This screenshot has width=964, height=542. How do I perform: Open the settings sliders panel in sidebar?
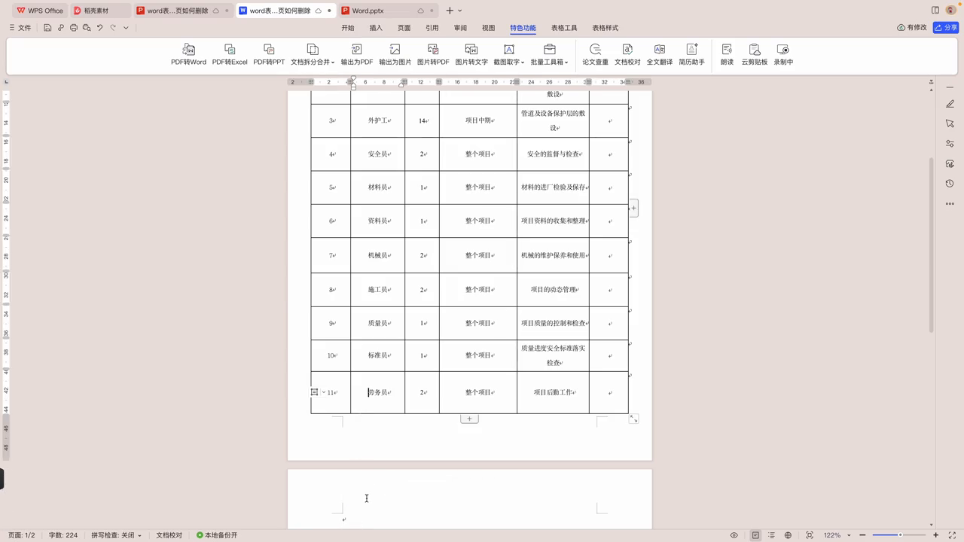950,144
